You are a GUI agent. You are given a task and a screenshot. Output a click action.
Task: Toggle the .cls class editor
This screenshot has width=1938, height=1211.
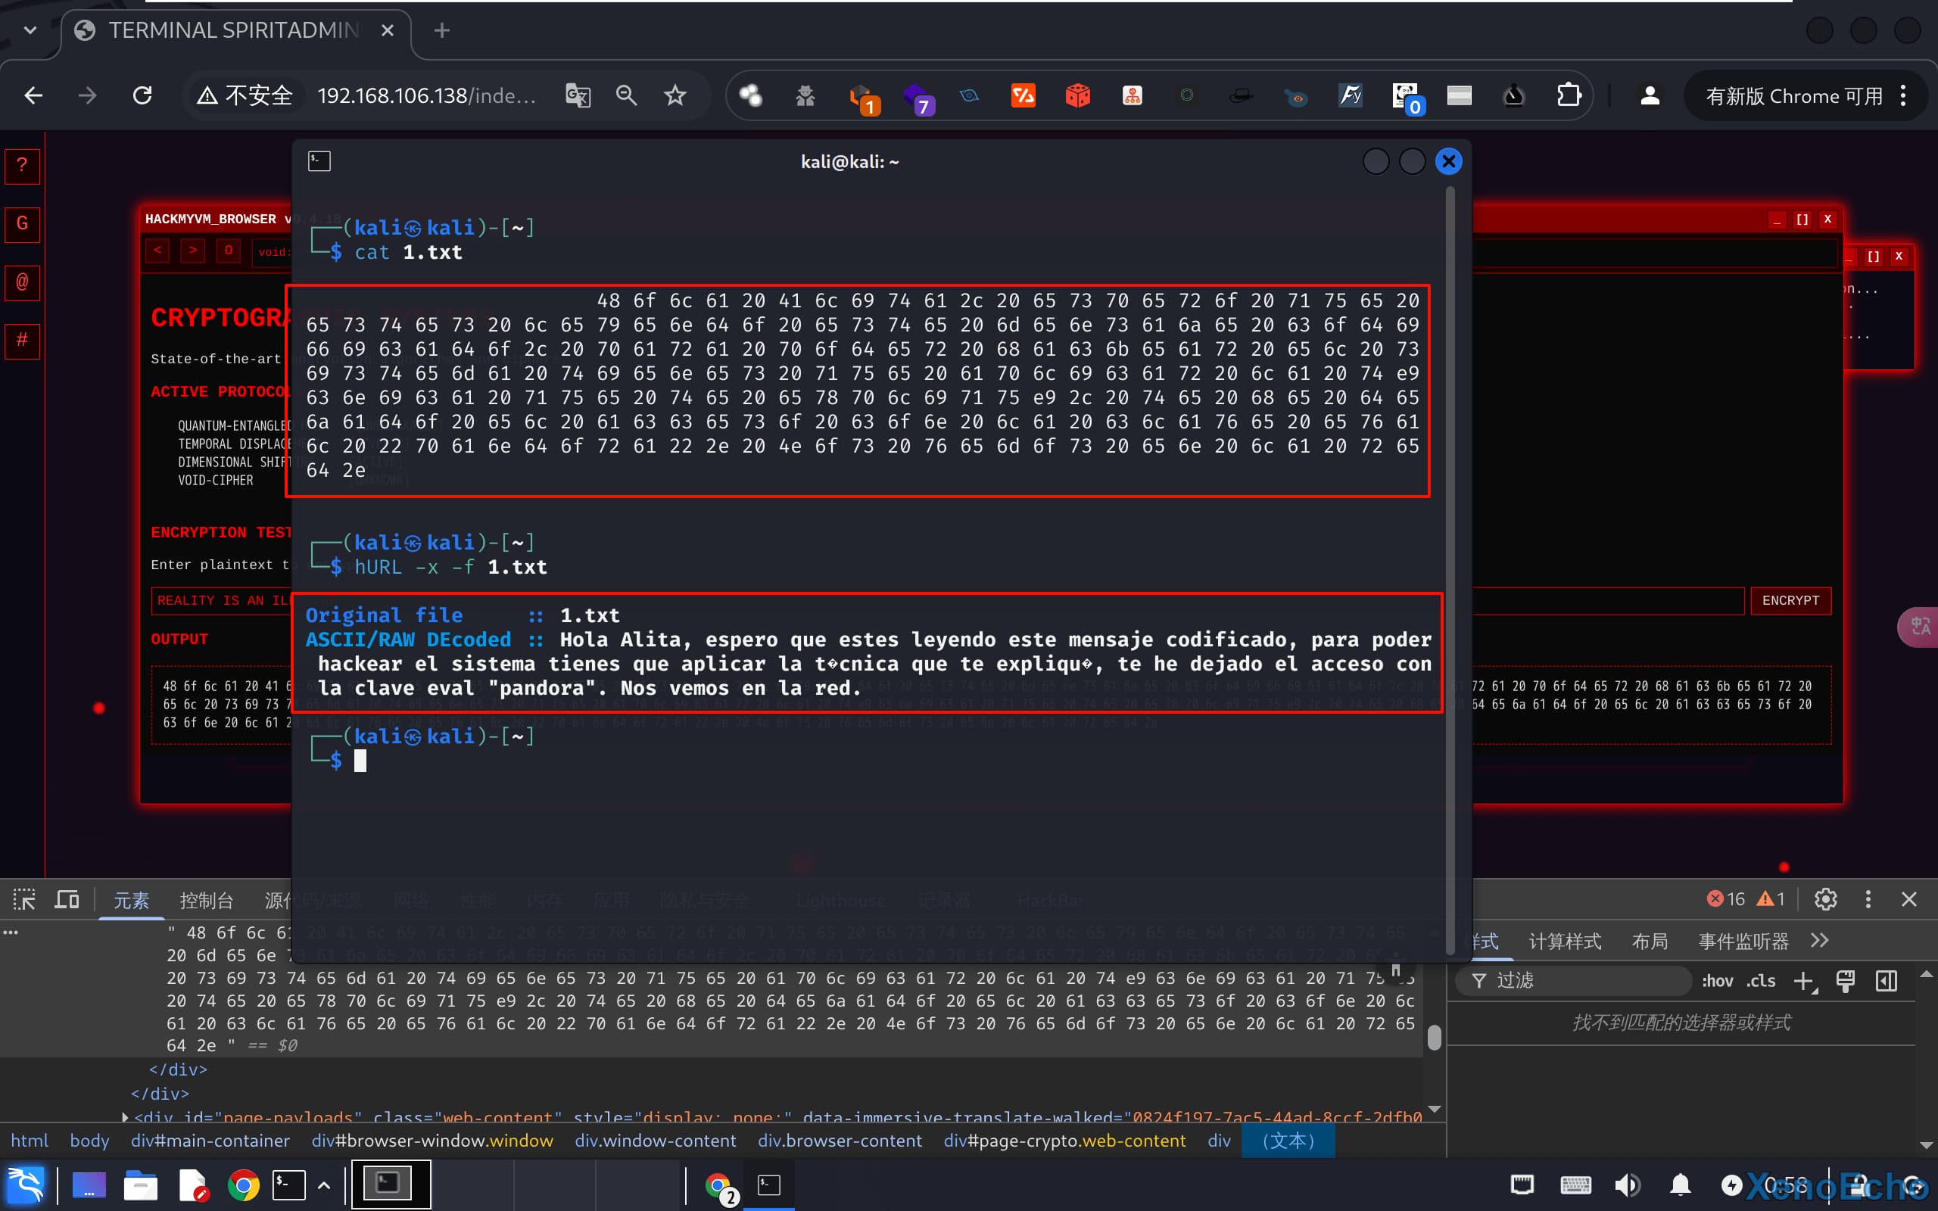1760,981
